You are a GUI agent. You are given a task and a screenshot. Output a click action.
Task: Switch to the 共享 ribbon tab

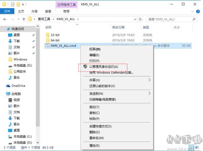point(35,11)
